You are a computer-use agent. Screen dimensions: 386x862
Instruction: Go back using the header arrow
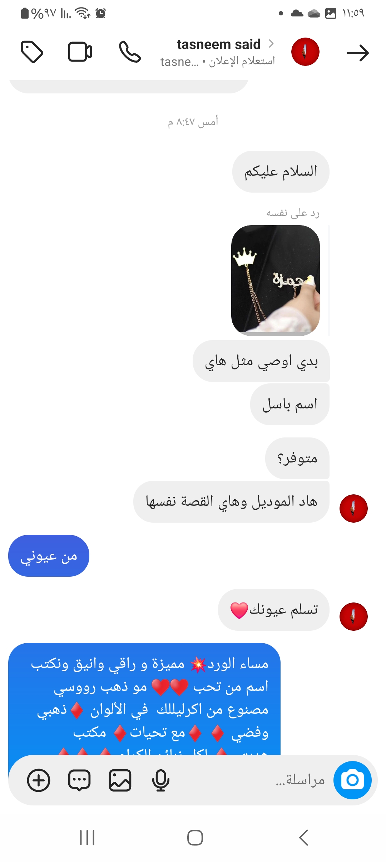pos(358,53)
